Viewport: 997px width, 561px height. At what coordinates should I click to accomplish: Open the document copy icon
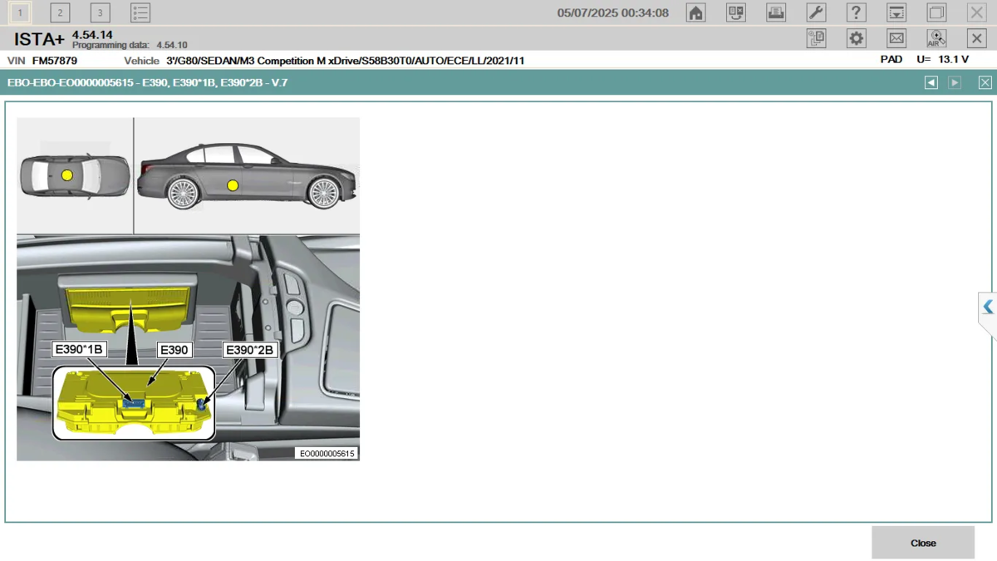[x=816, y=38]
